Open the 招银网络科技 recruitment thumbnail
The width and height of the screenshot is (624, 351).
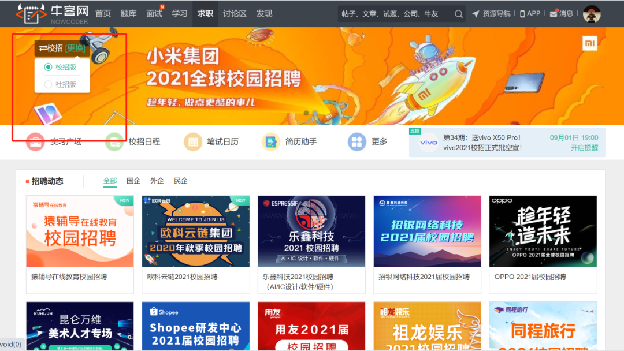pos(428,231)
